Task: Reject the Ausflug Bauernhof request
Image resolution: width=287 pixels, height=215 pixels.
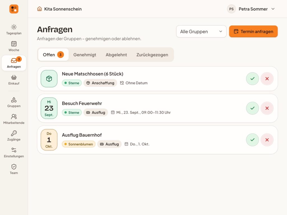Action: tap(267, 140)
